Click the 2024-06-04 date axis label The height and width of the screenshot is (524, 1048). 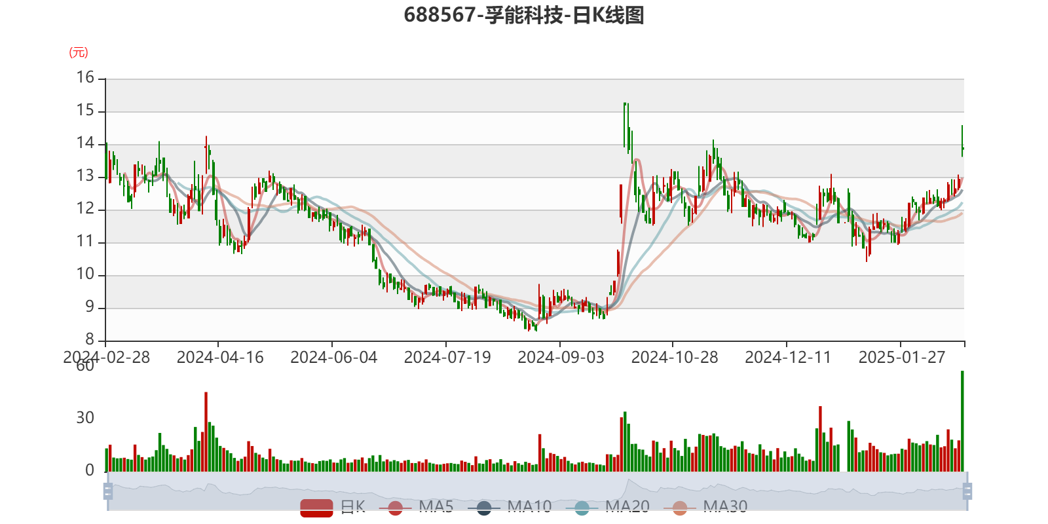[x=334, y=358]
